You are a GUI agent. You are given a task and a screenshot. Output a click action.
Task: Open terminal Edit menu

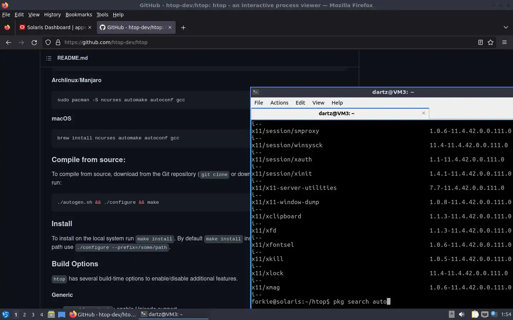tap(300, 103)
